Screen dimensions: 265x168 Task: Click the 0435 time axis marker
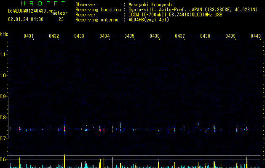129,36
